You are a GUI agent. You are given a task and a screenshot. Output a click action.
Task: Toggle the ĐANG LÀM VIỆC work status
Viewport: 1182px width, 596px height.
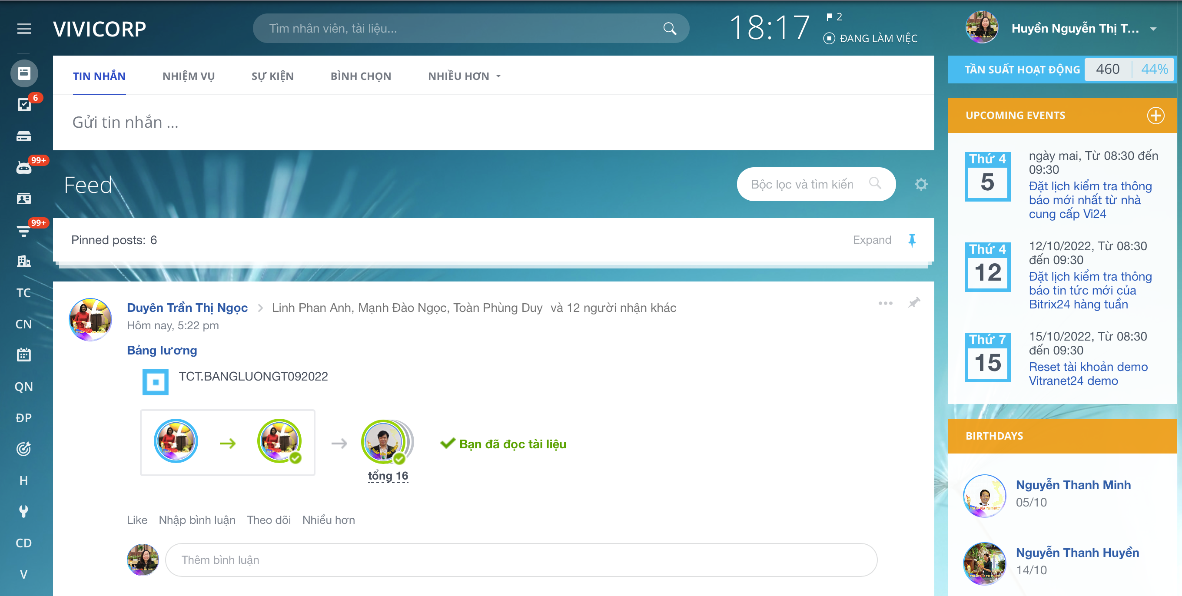pyautogui.click(x=870, y=39)
